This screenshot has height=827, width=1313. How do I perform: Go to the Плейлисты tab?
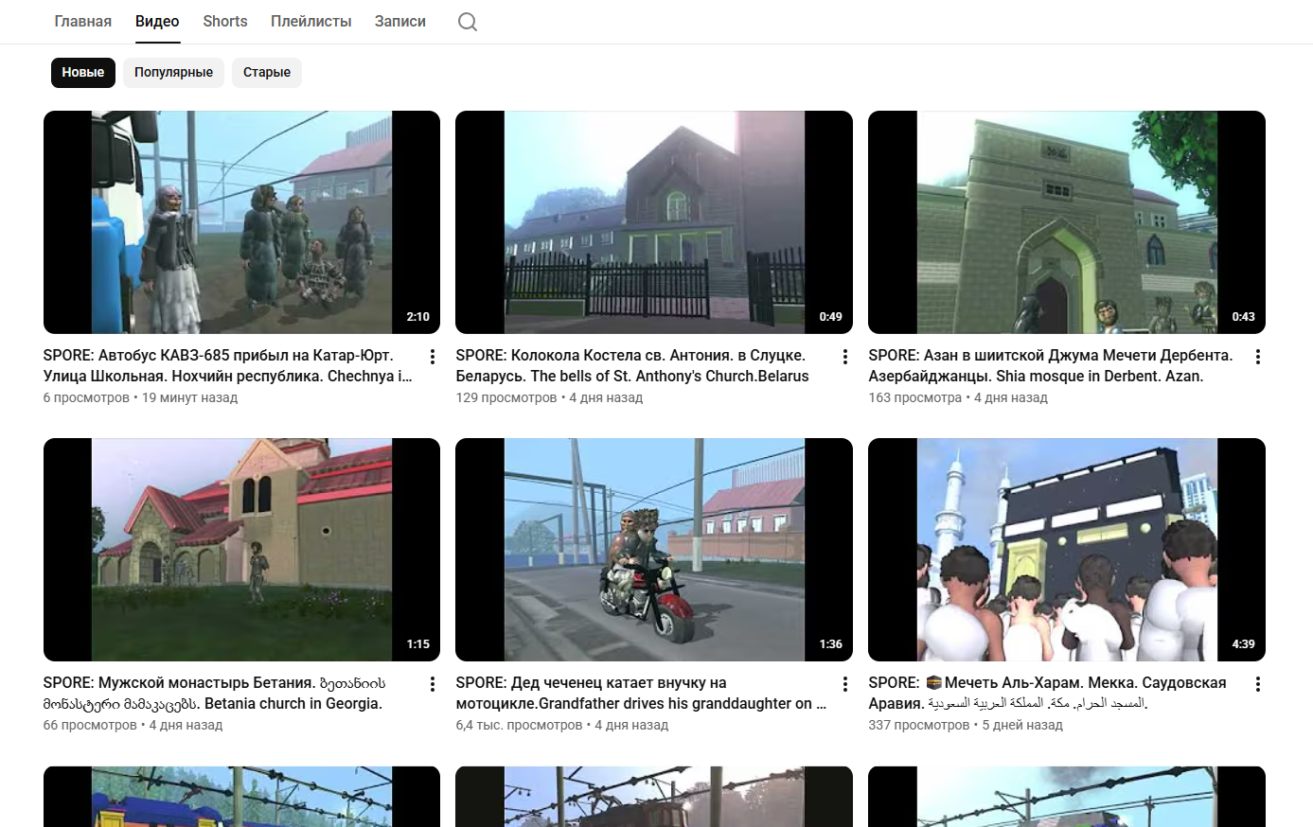point(311,21)
